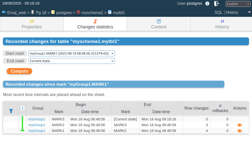Open the postgres breadcrumb link
The width and height of the screenshot is (252, 143).
[x=64, y=13]
